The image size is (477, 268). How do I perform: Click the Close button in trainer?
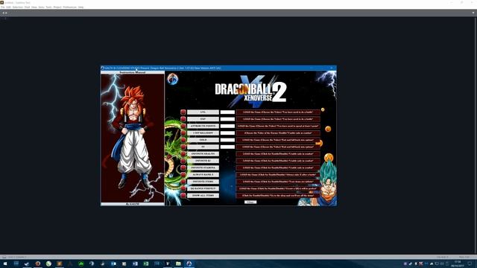tap(250, 202)
